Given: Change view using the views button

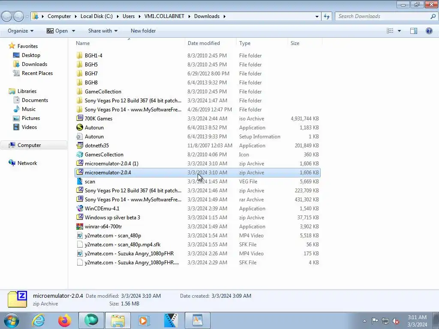Looking at the screenshot, I should [x=390, y=31].
